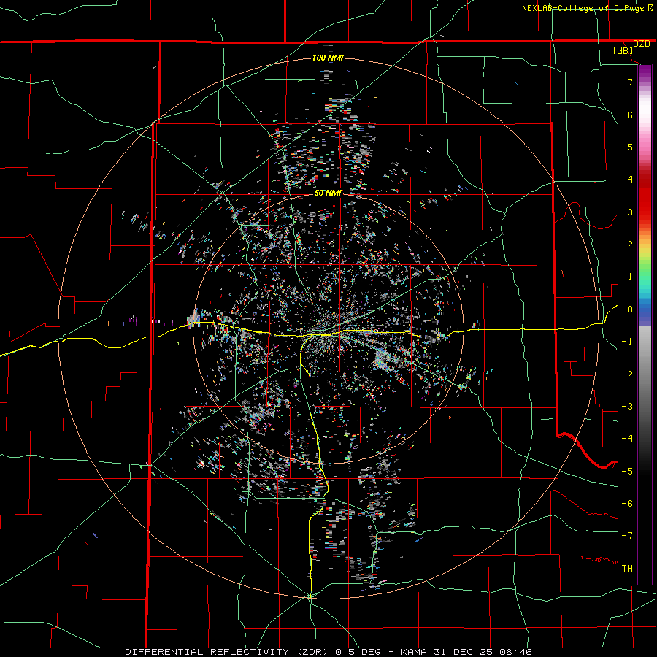
Task: Click the 4 value on the color scale
Action: (630, 180)
